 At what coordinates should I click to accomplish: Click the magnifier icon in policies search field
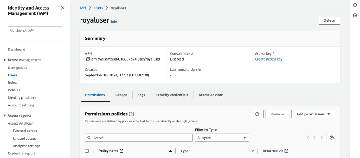pyautogui.click(x=89, y=138)
